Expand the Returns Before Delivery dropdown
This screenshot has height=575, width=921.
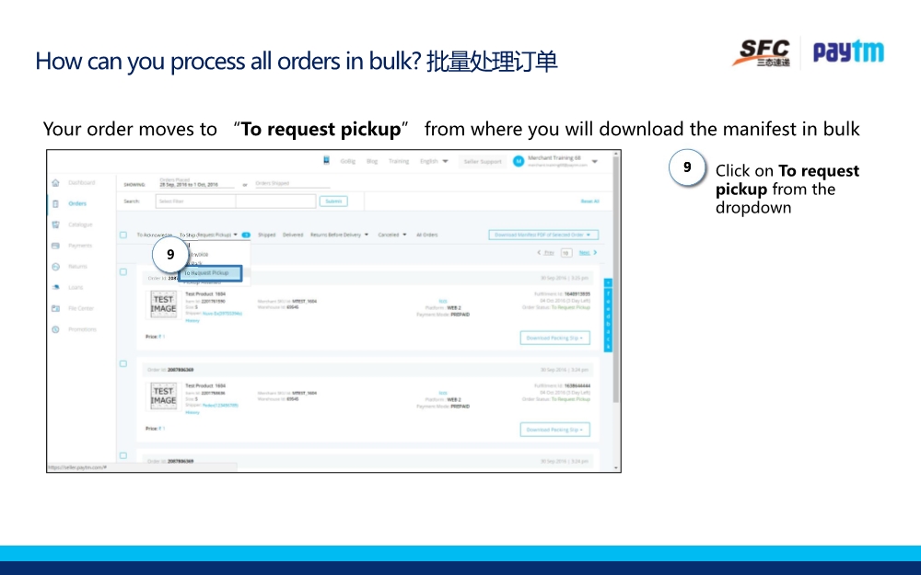coord(339,235)
